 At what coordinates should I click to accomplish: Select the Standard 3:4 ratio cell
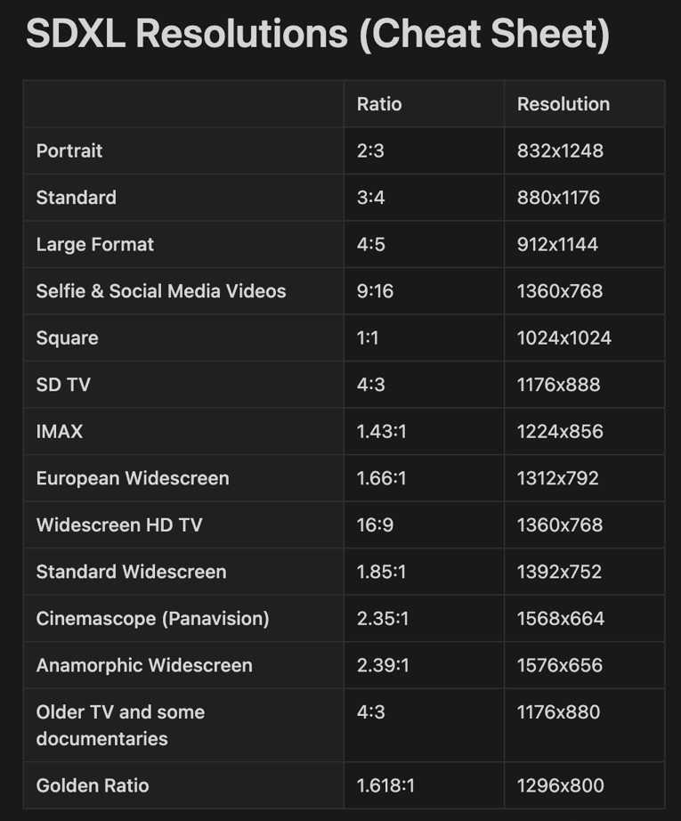click(371, 198)
